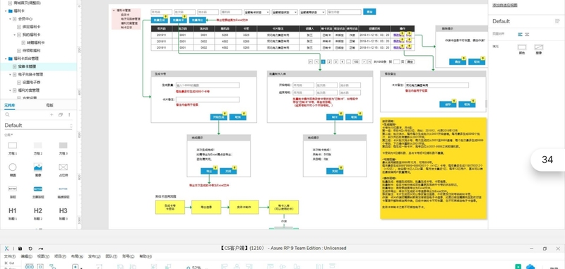Viewport: 565px width, 269px height.
Task: Select left page alignment option
Action: tap(520, 34)
